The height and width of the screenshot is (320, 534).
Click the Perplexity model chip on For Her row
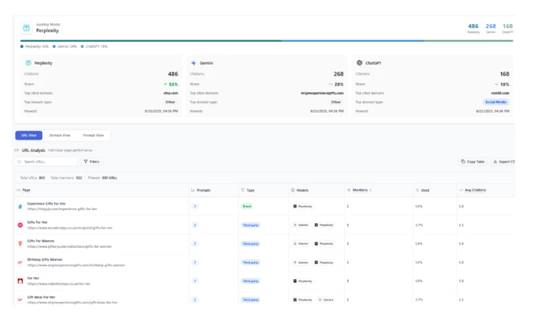click(303, 281)
